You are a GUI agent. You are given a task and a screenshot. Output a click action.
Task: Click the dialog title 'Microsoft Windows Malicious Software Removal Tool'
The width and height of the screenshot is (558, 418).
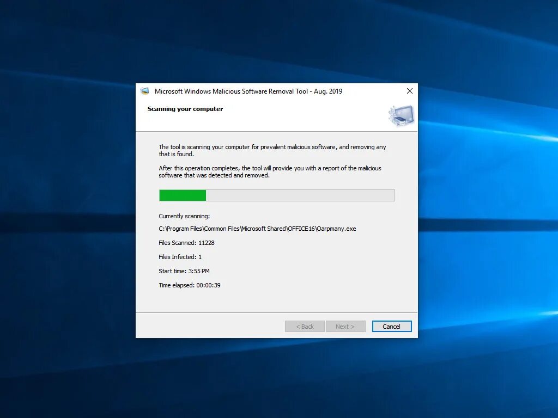tap(248, 91)
